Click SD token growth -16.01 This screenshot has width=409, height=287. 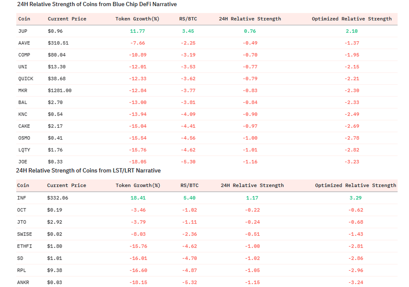click(138, 258)
